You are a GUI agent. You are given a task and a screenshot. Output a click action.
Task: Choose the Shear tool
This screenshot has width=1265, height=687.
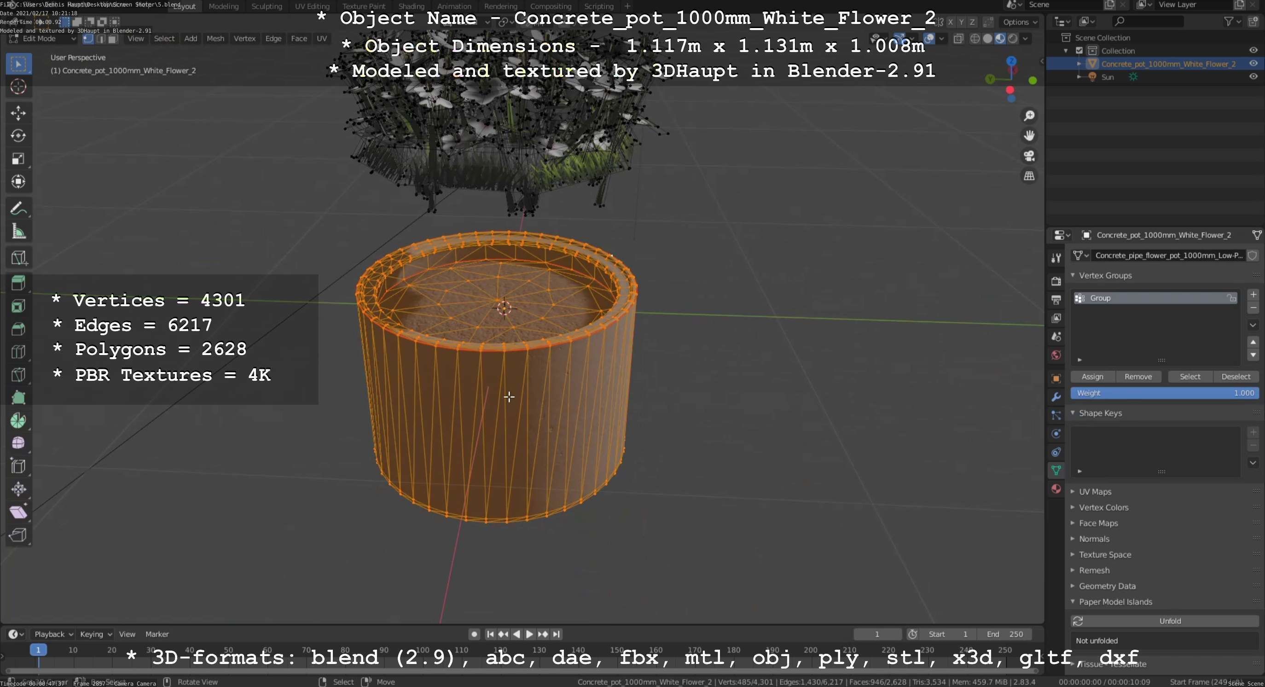[x=19, y=512]
